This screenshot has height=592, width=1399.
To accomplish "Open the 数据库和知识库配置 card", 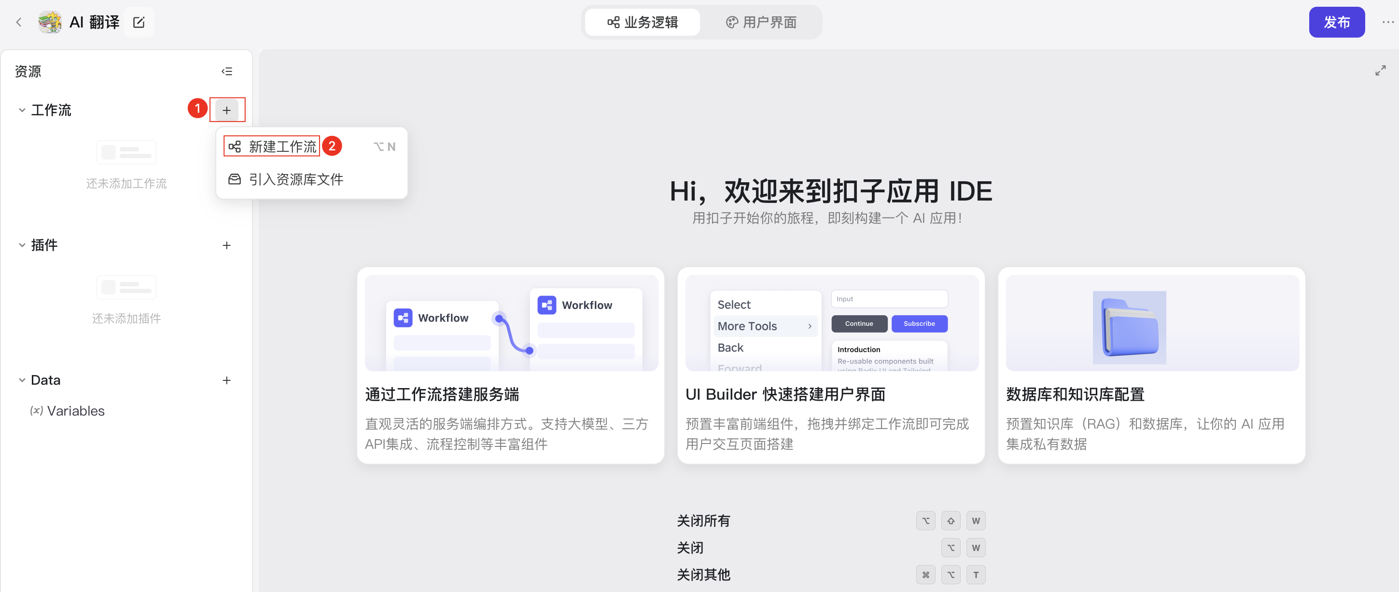I will pyautogui.click(x=1151, y=365).
